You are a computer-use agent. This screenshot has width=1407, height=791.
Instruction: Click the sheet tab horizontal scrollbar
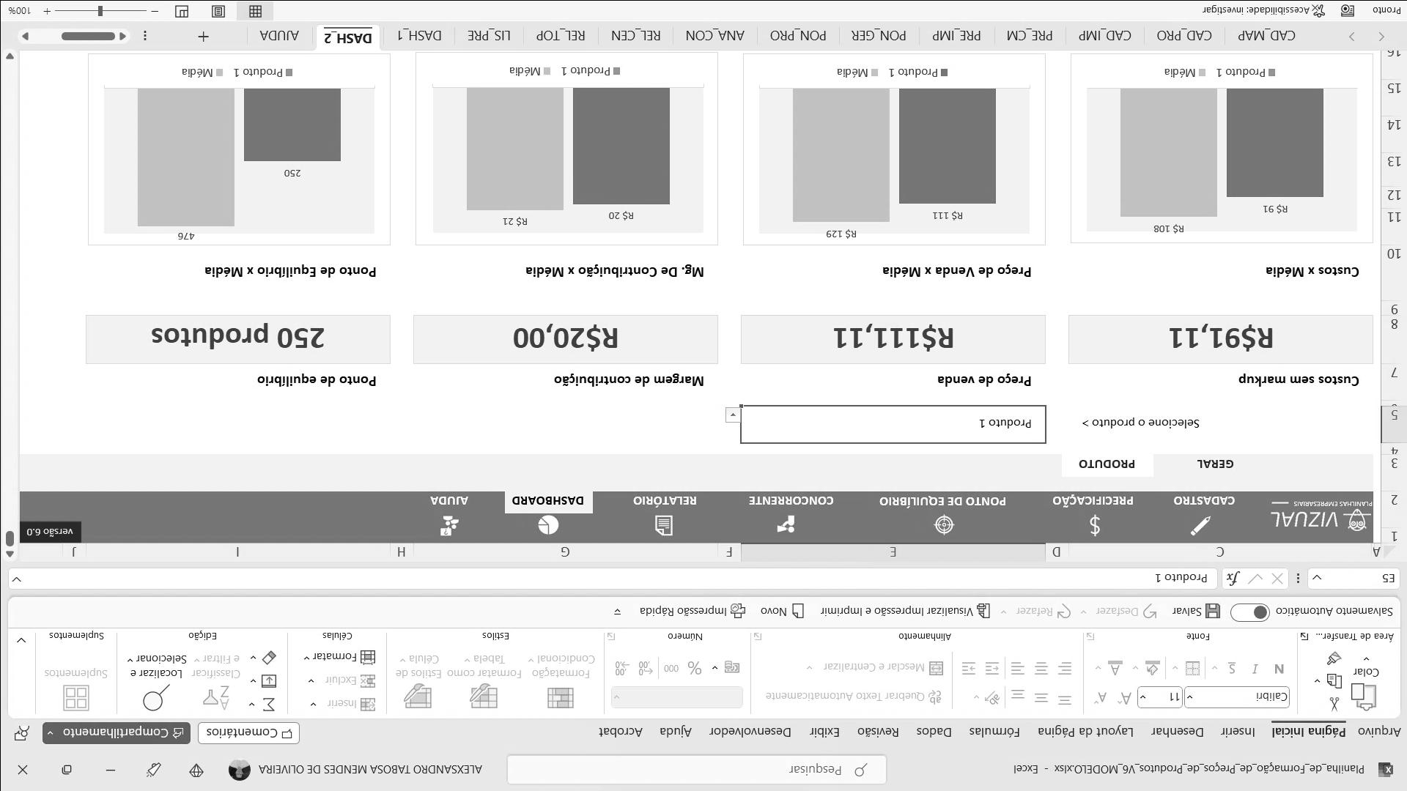88,36
